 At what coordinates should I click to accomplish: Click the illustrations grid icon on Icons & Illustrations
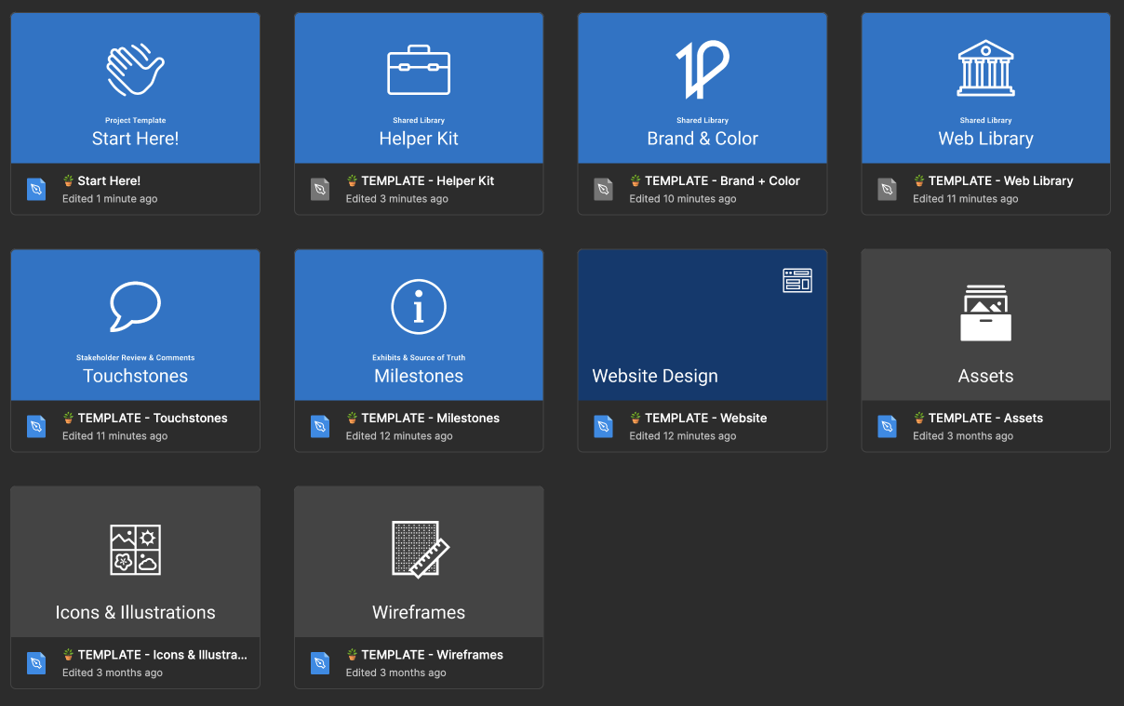pos(135,550)
